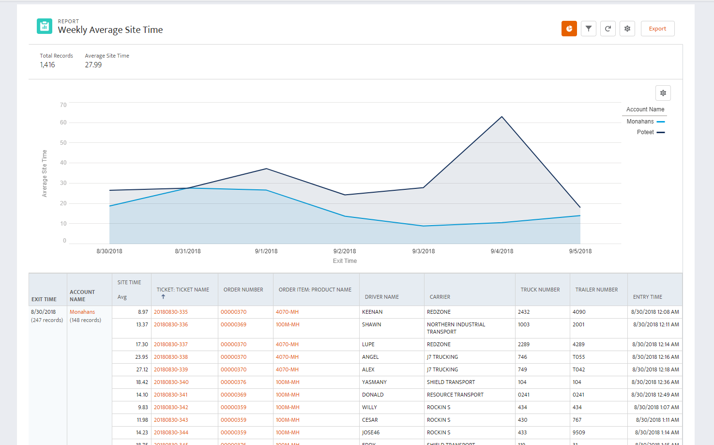Open the report filter funnel
The width and height of the screenshot is (714, 445).
click(x=588, y=29)
